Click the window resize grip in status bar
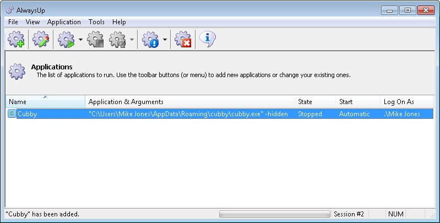This screenshot has width=440, height=223. click(x=432, y=215)
